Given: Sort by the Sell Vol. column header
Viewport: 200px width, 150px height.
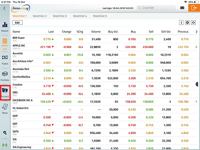Looking at the screenshot, I should 166,32.
